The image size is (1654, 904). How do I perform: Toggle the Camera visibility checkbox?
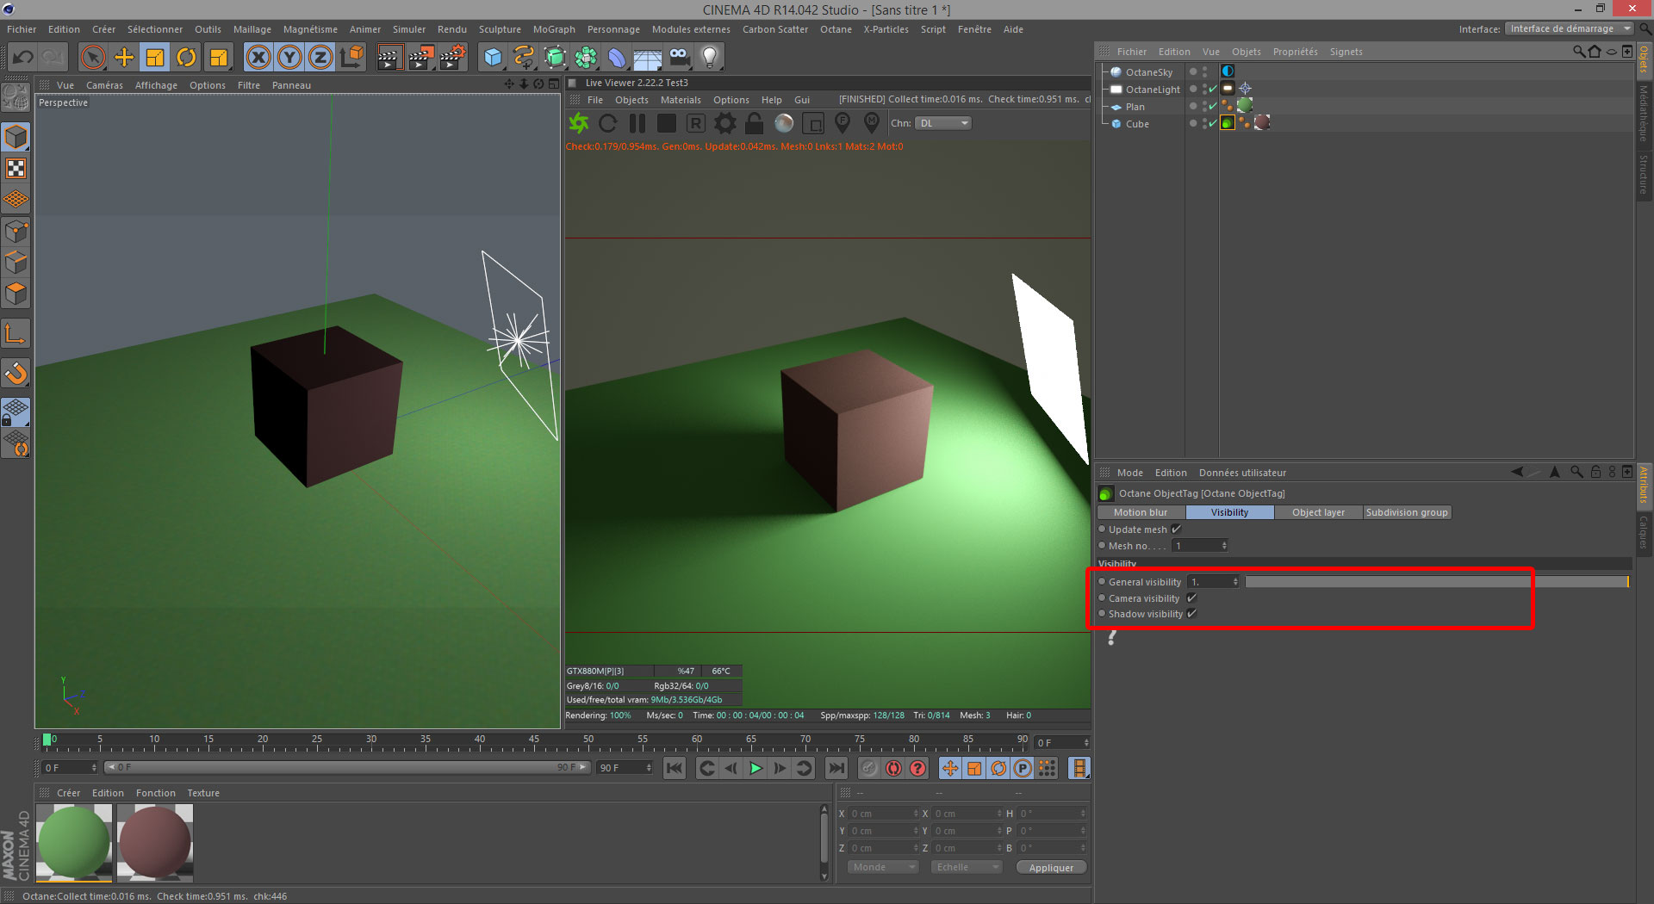1191,598
